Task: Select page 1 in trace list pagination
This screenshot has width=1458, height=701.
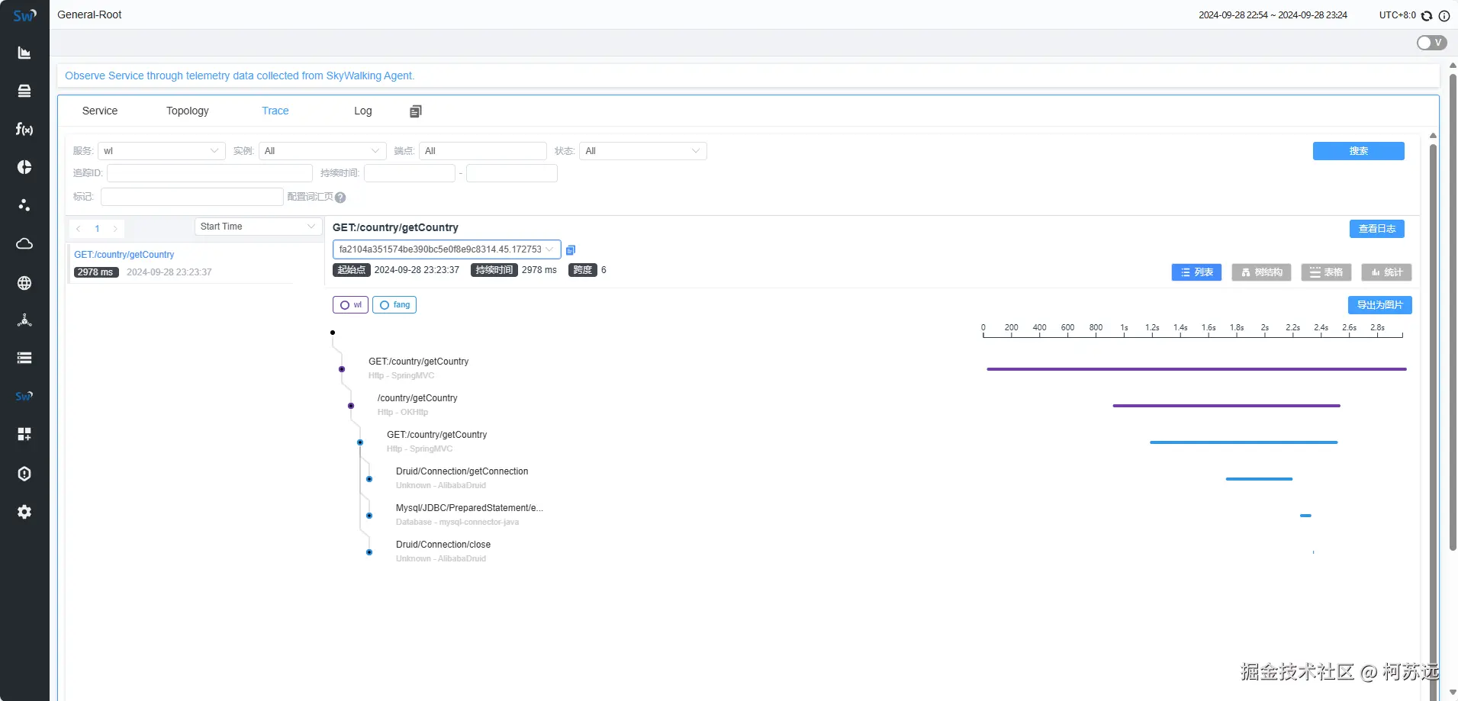Action: coord(97,229)
